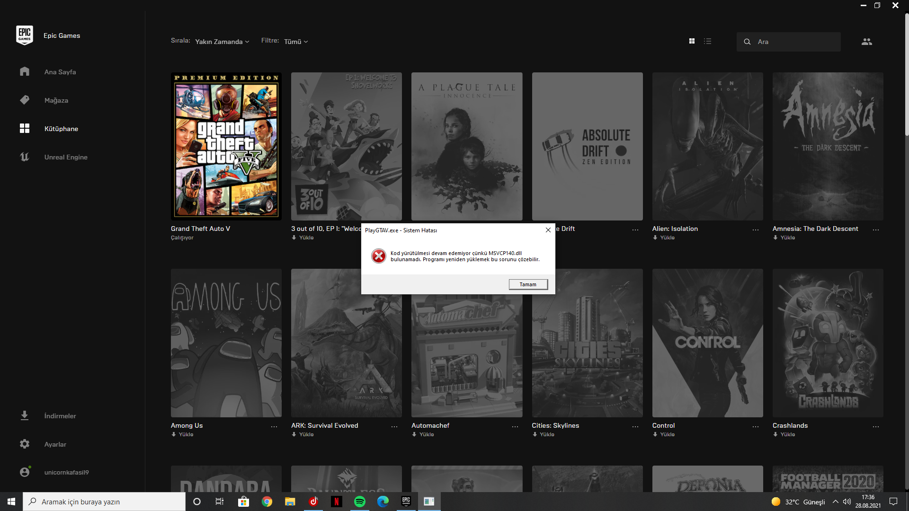Open Sırala sort dropdown Yakın Zamanda
The width and height of the screenshot is (909, 511).
(x=222, y=42)
